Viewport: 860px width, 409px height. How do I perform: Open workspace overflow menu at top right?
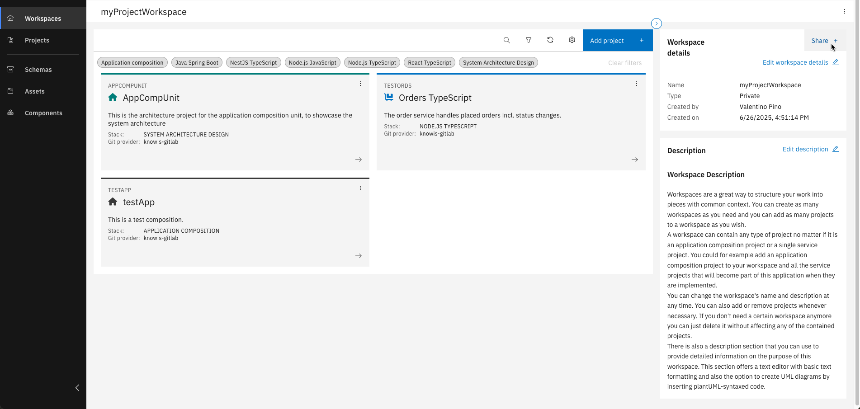pos(844,12)
